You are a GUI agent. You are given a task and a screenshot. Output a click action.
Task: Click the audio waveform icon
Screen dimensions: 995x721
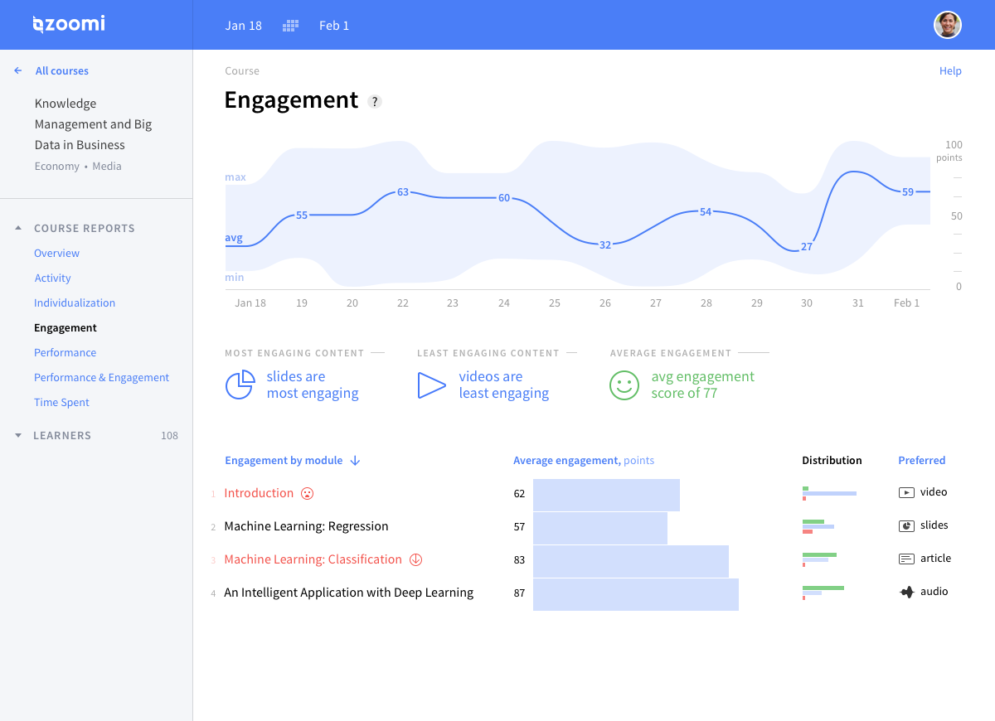(906, 592)
